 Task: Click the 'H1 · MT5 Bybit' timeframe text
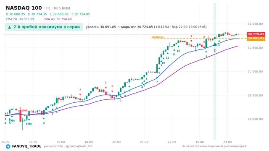click(58, 8)
